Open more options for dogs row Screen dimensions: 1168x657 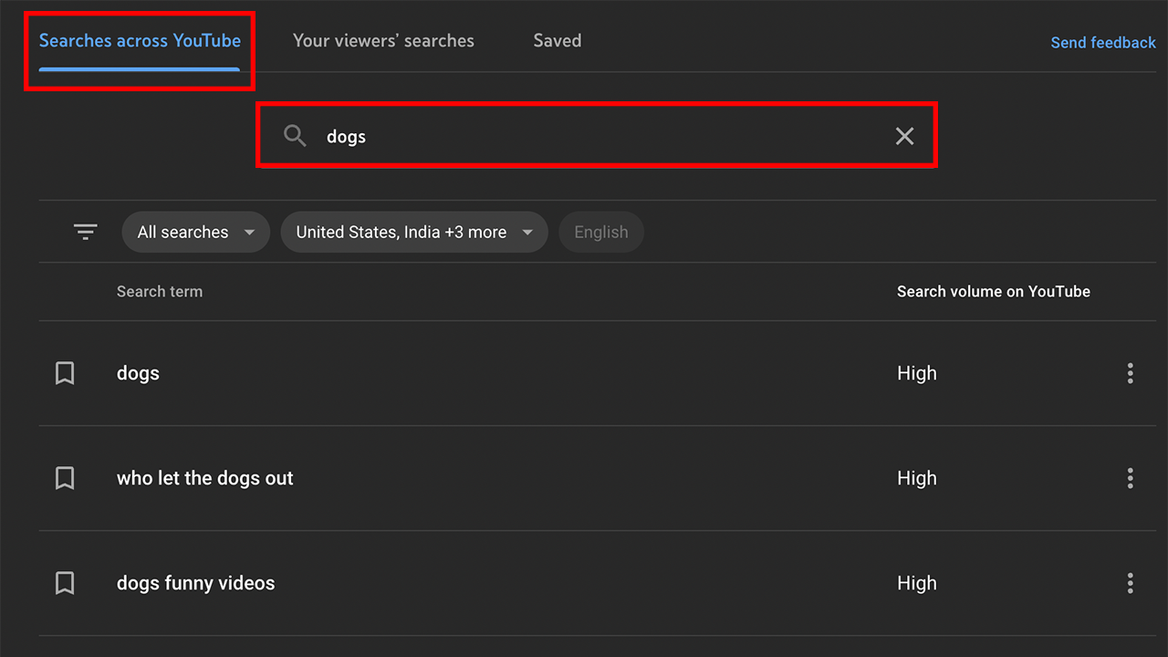(x=1131, y=373)
